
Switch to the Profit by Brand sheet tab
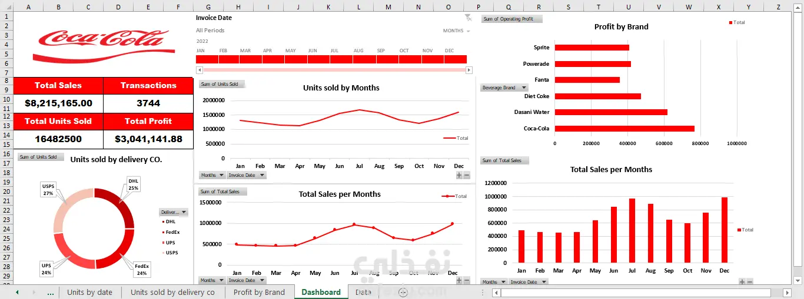click(x=259, y=292)
